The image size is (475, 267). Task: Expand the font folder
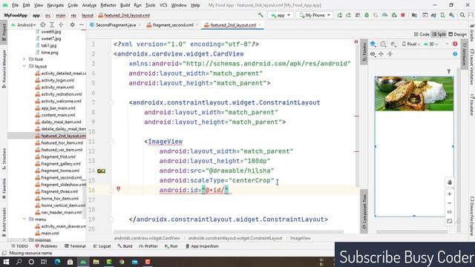point(24,59)
